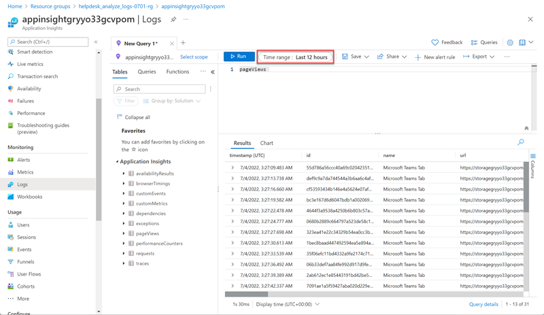
Task: Open the vertical dots next to table search
Action: [211, 89]
